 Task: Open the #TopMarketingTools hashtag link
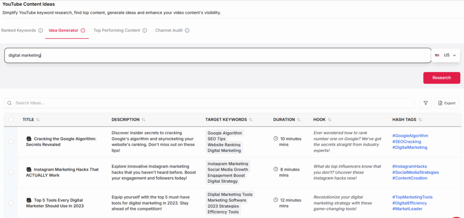point(412,197)
